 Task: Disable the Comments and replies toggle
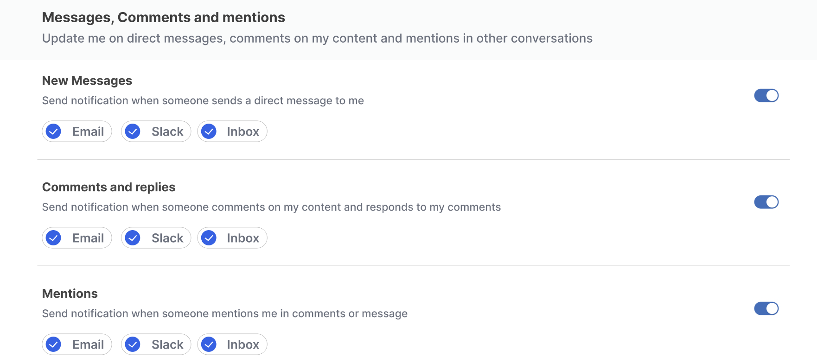coord(766,202)
